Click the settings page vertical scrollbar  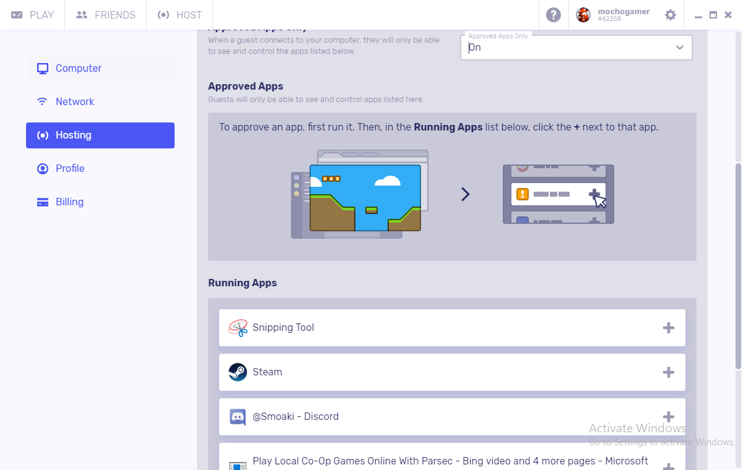point(738,266)
